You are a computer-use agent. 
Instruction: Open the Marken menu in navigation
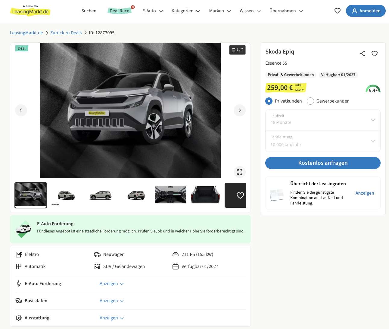220,11
